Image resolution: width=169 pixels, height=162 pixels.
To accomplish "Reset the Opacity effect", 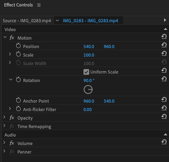I will click(164, 116).
